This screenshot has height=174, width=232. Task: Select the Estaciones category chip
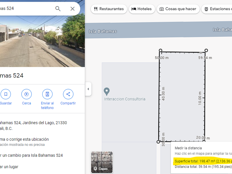217,9
